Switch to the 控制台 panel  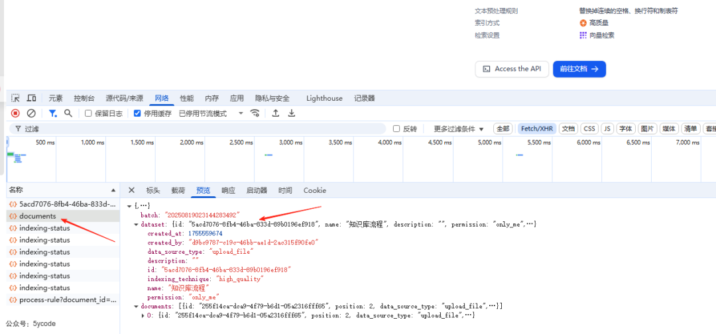pyautogui.click(x=84, y=98)
